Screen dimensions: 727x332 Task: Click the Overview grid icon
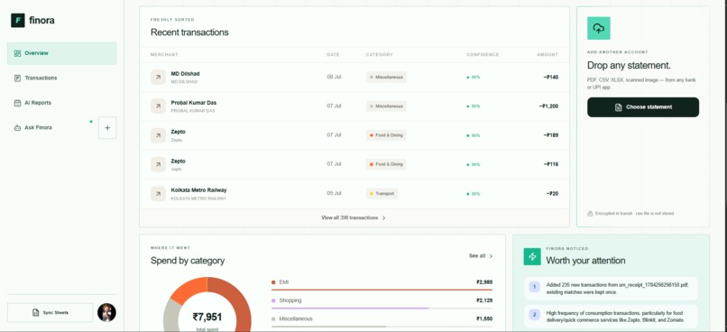tap(18, 53)
